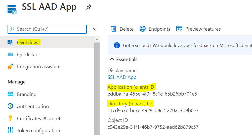Click the magnifier icon in search box
This screenshot has width=252, height=135.
tap(12, 29)
